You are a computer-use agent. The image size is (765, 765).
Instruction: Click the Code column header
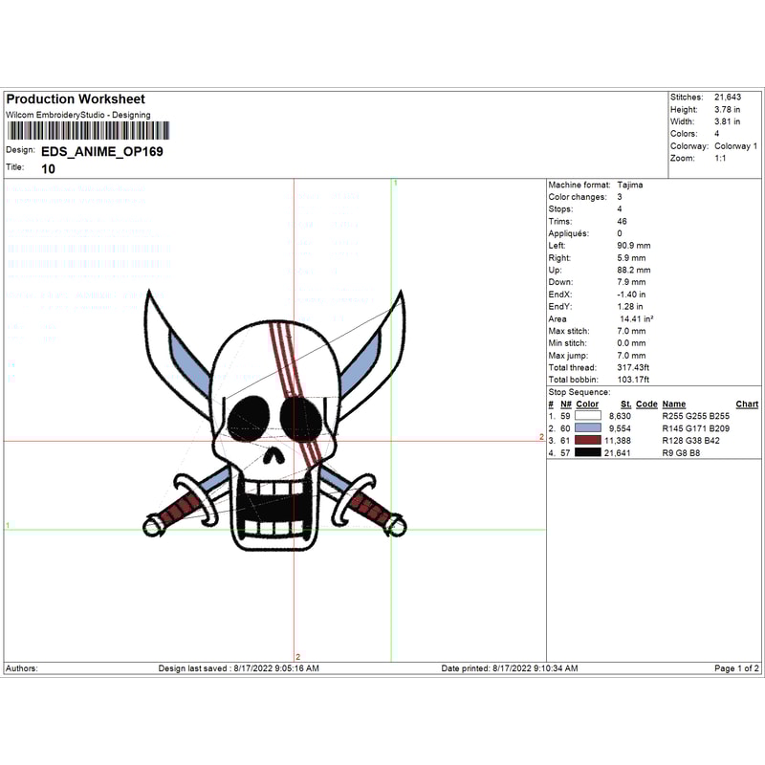pyautogui.click(x=646, y=404)
